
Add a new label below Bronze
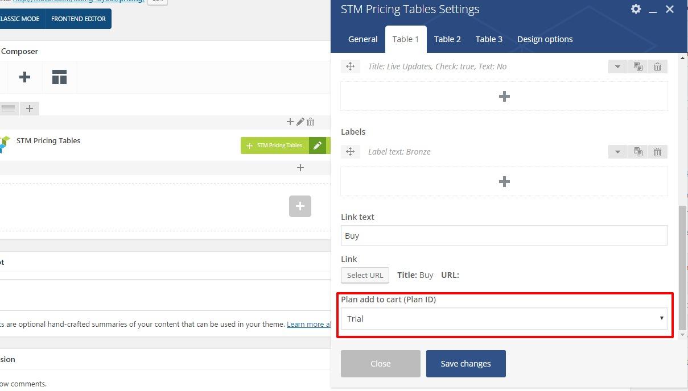[x=504, y=181]
